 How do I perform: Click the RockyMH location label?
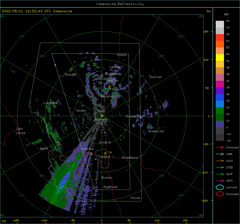tap(70, 75)
